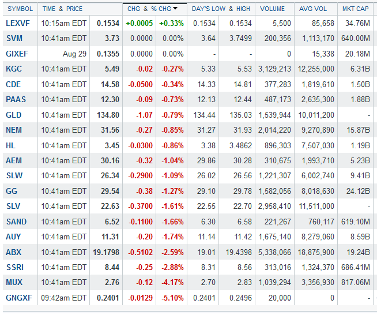The width and height of the screenshot is (377, 315).
Task: Sort by the SYMBOL column header
Action: pos(20,9)
